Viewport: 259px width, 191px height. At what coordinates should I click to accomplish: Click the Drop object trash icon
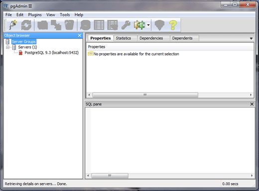click(69, 25)
